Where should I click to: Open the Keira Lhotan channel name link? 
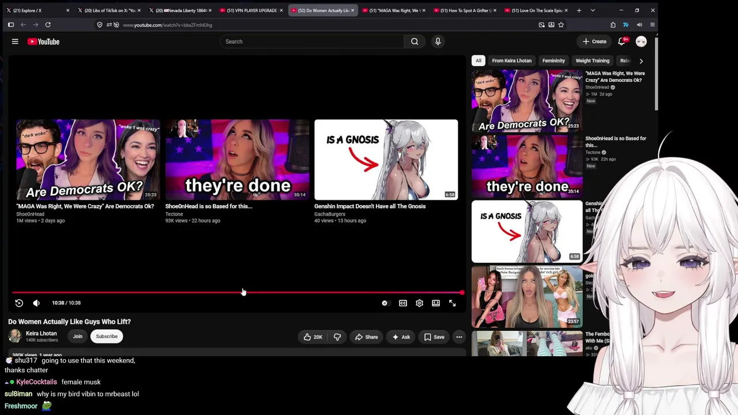point(41,333)
